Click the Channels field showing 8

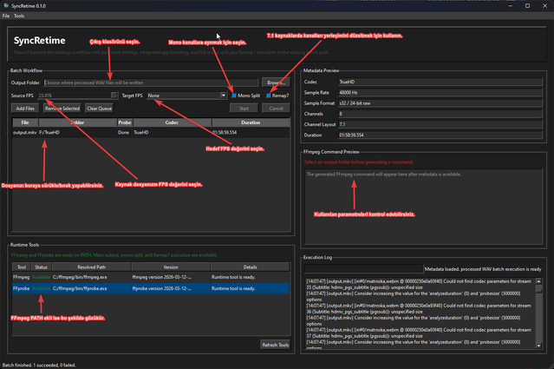click(x=440, y=114)
